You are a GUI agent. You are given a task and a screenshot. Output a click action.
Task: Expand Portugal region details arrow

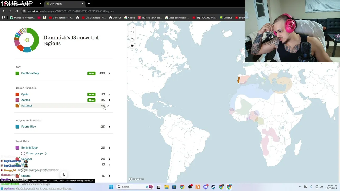pyautogui.click(x=108, y=106)
